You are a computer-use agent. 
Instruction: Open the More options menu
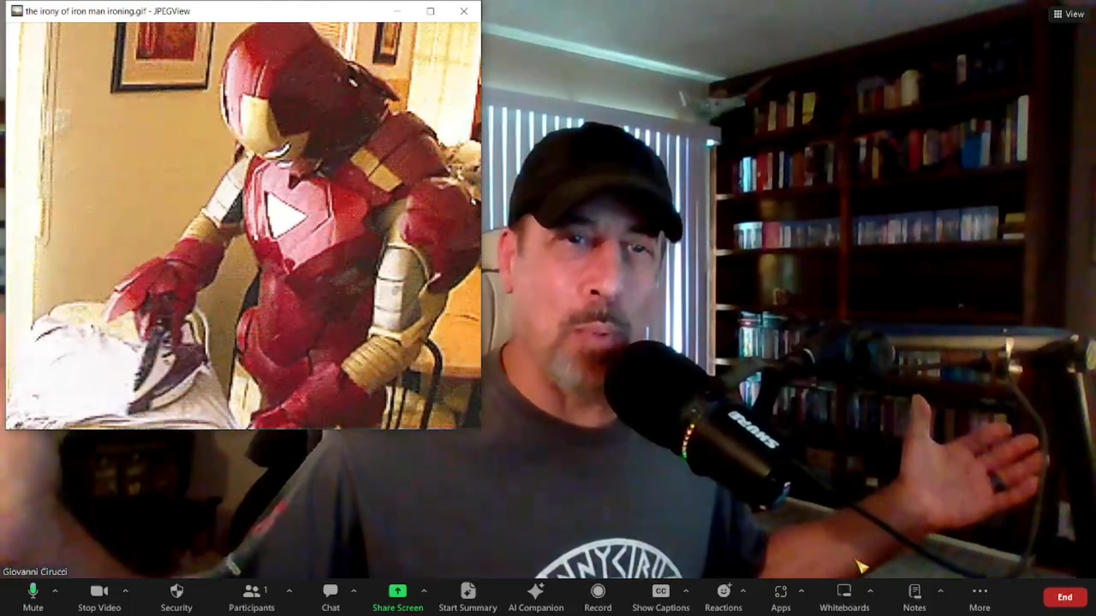[x=980, y=596]
